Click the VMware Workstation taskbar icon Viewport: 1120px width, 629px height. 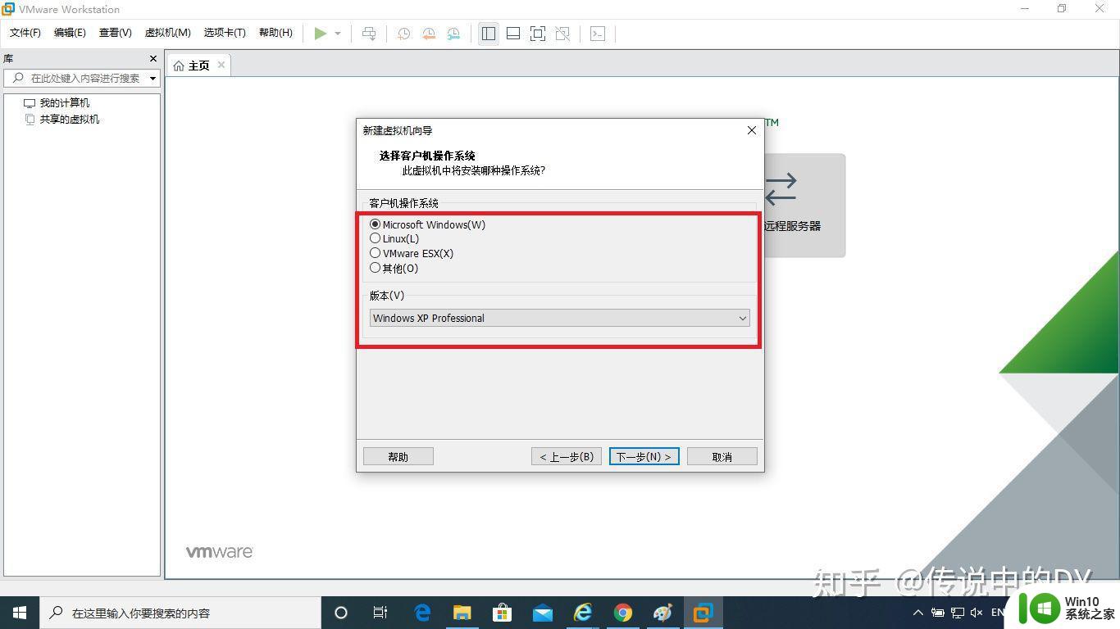click(x=703, y=613)
